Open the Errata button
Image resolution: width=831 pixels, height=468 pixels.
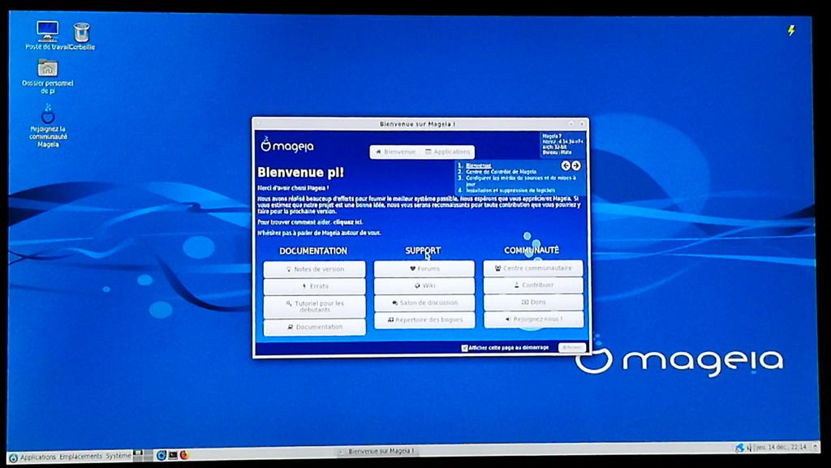314,286
